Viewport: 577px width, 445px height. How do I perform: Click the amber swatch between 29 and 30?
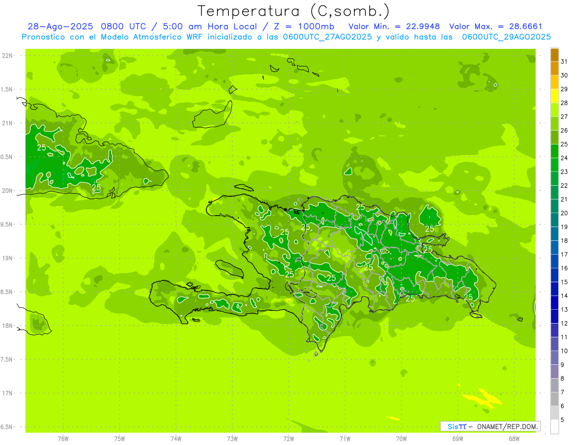[x=554, y=82]
